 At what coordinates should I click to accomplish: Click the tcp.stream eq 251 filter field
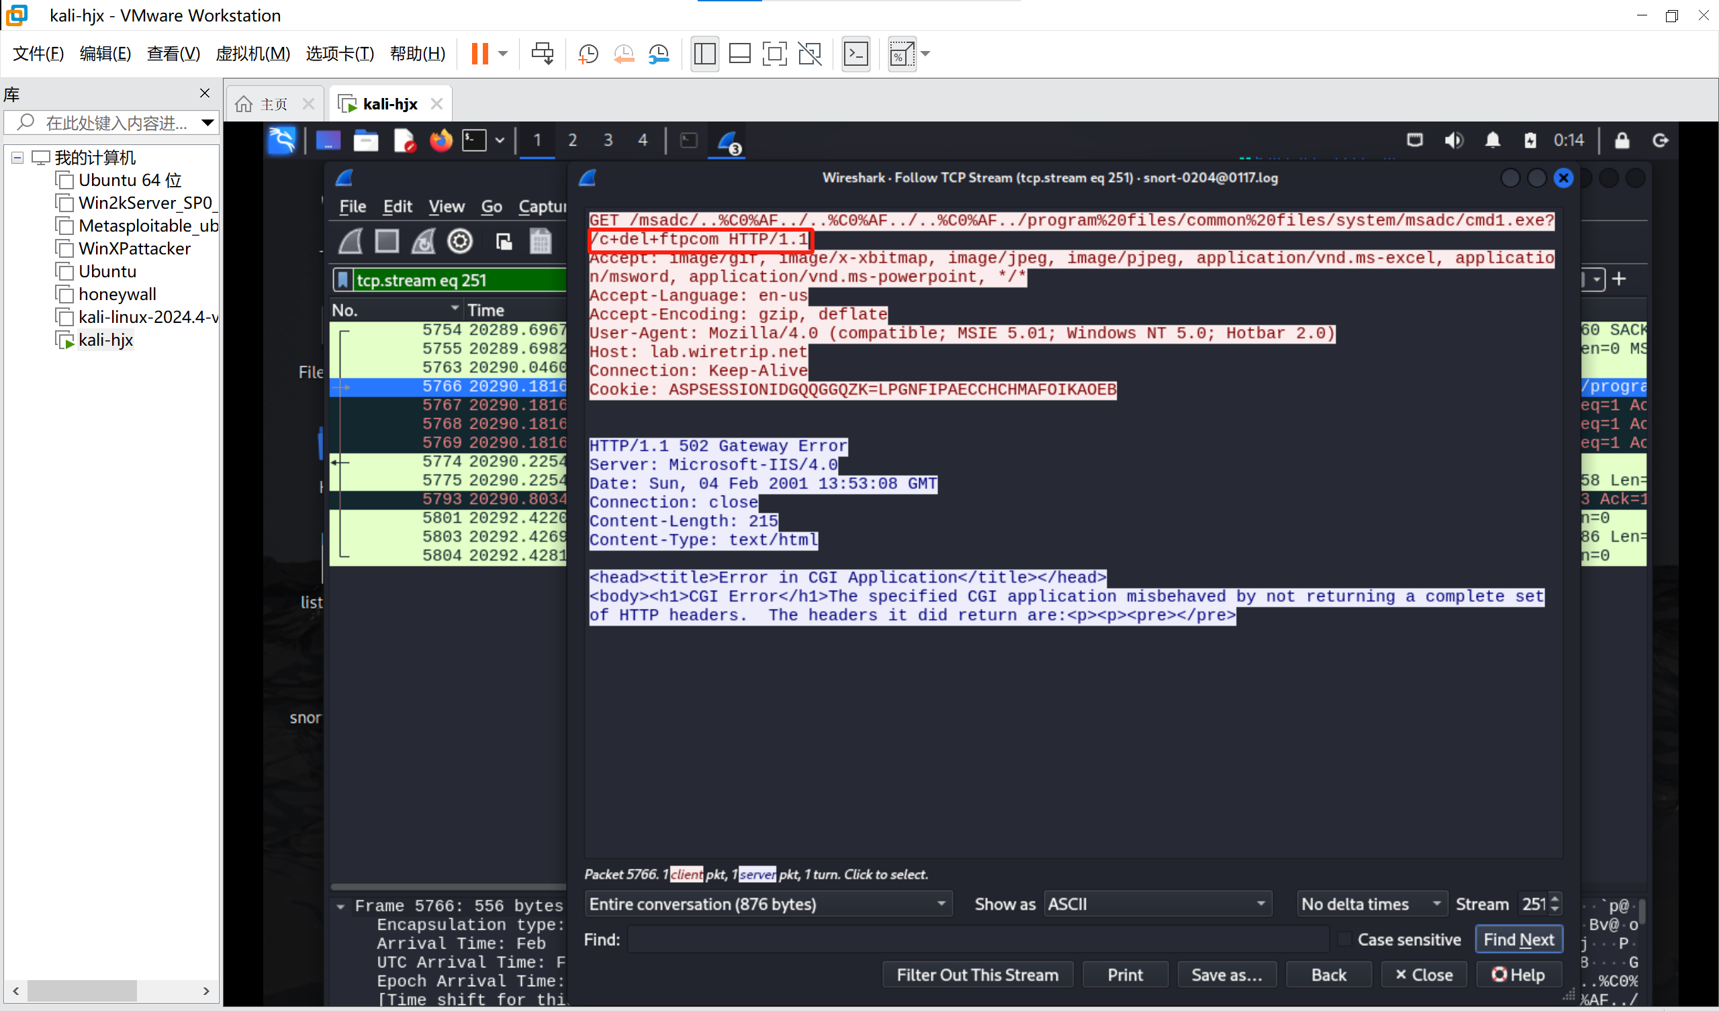(x=460, y=280)
